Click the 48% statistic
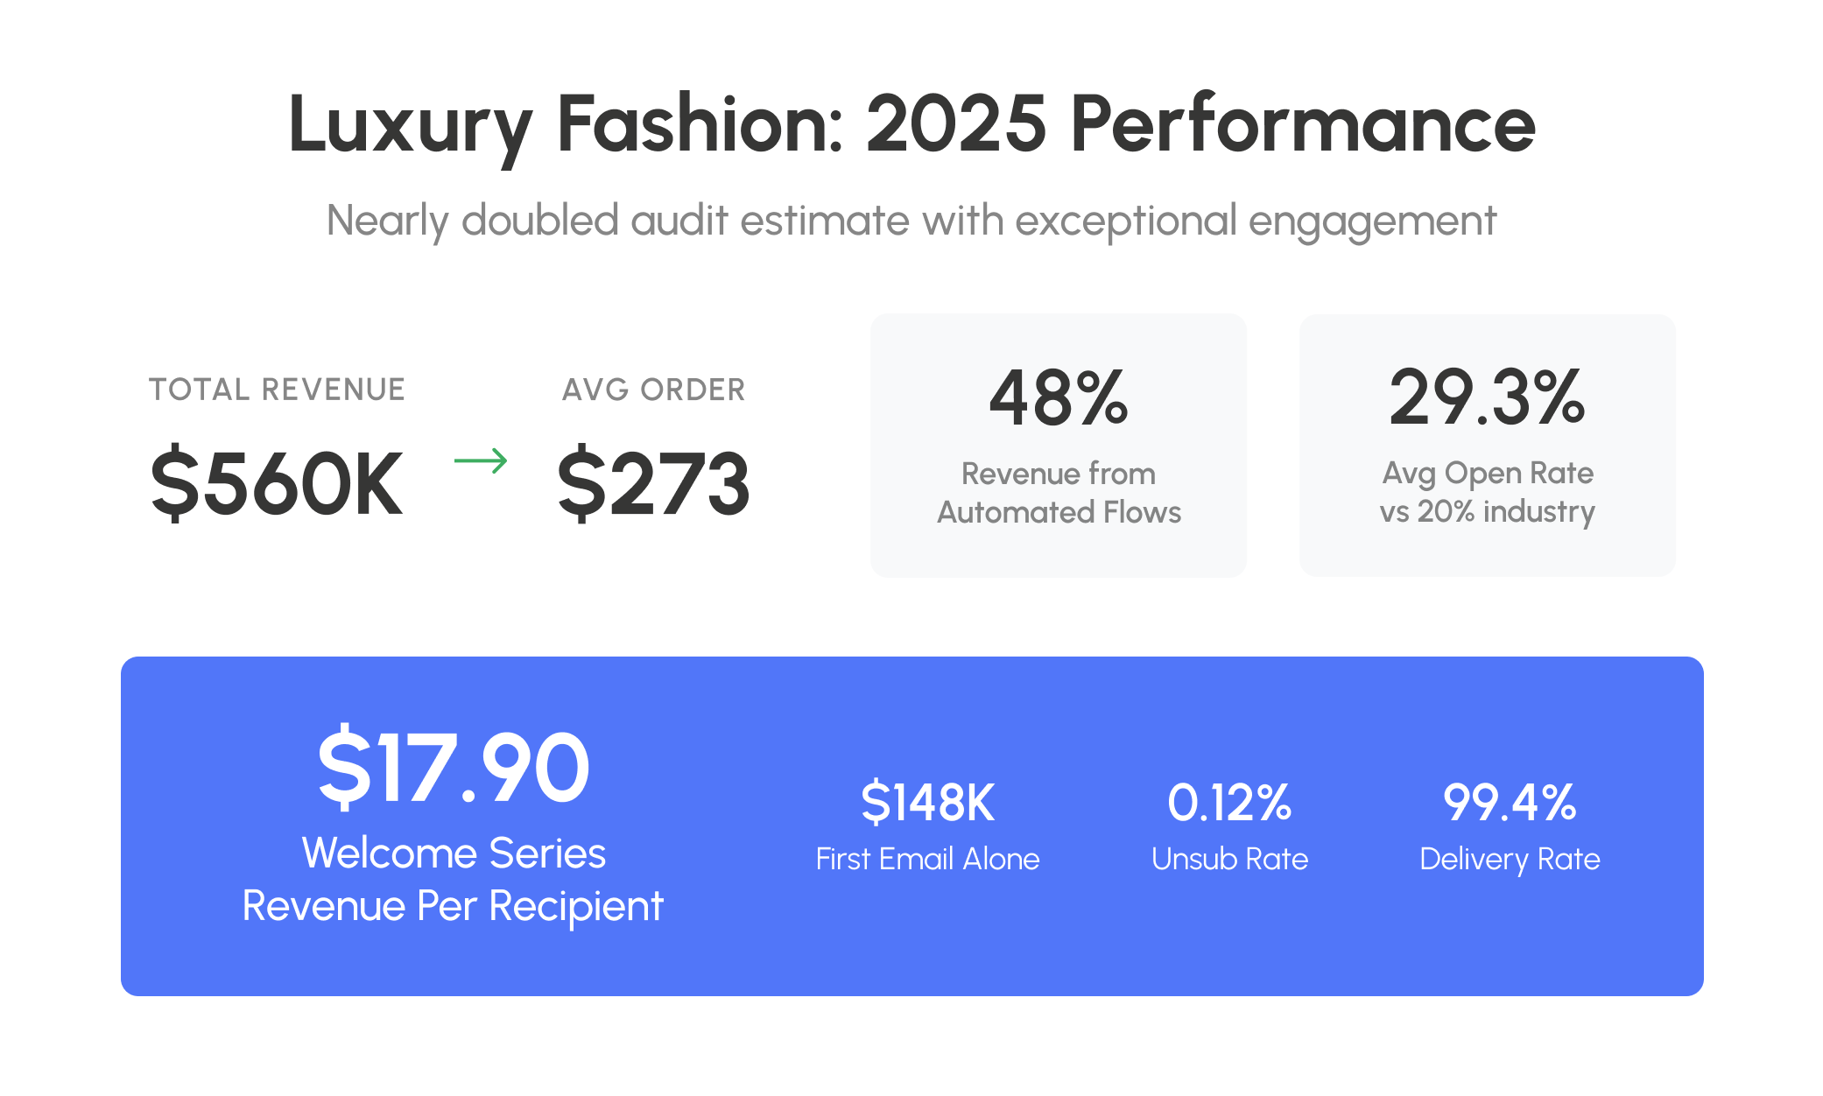The height and width of the screenshot is (1096, 1823). [1059, 398]
